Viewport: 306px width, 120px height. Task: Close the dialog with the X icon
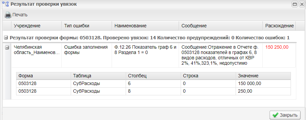click(x=302, y=4)
